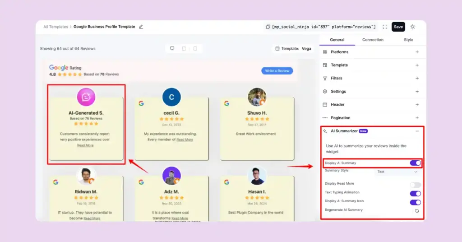Click the Platforms grid icon

coord(325,52)
